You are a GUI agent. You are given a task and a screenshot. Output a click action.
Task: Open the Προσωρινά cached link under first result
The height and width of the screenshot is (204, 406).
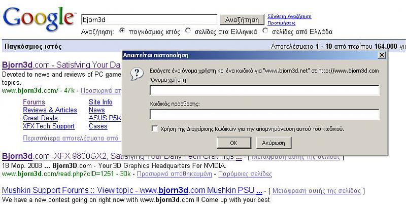[100, 91]
